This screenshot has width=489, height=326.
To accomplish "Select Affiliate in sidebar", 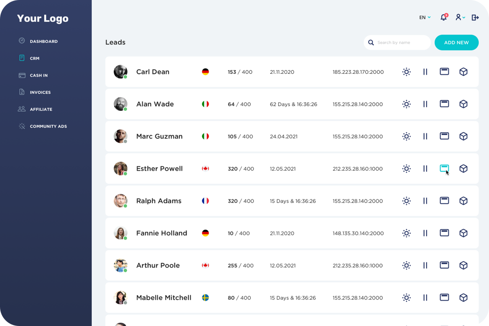I will pyautogui.click(x=35, y=109).
